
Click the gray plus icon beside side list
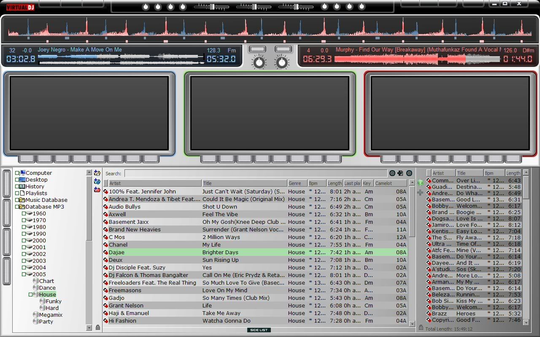pyautogui.click(x=420, y=193)
